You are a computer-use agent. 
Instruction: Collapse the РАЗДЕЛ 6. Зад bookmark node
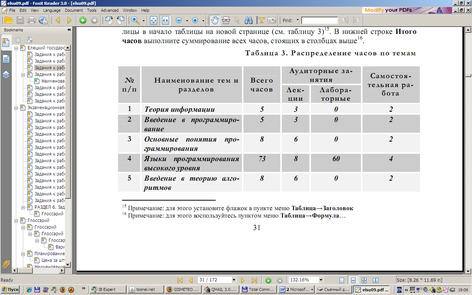click(23, 207)
